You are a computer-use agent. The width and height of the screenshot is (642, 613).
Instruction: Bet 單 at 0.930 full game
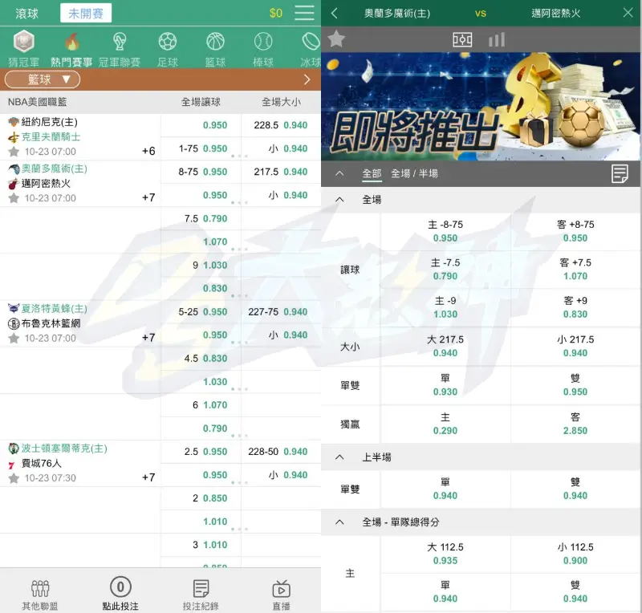(x=445, y=385)
